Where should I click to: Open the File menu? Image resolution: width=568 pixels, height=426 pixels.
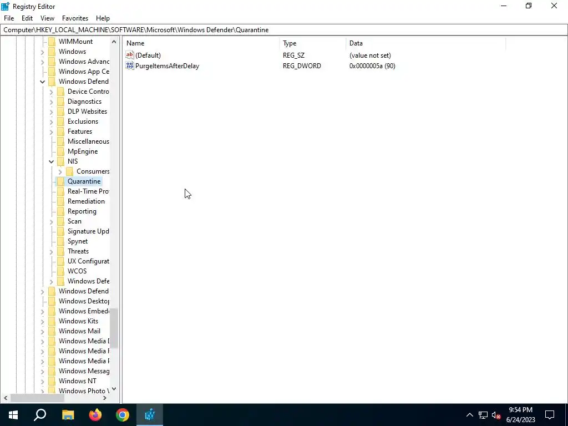9,18
